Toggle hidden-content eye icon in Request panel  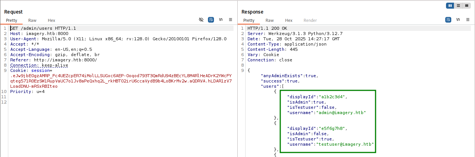click(x=201, y=20)
